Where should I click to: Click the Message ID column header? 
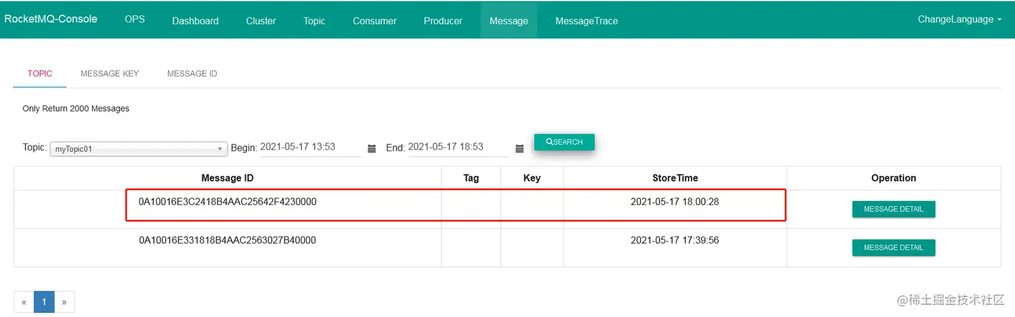pyautogui.click(x=228, y=178)
